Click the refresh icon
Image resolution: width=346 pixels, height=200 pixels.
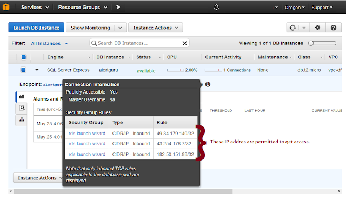292,28
